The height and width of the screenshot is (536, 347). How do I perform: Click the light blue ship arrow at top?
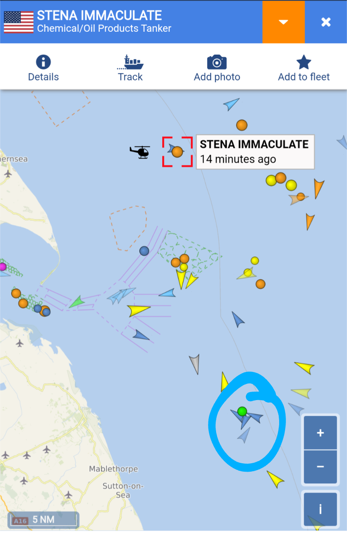[231, 104]
